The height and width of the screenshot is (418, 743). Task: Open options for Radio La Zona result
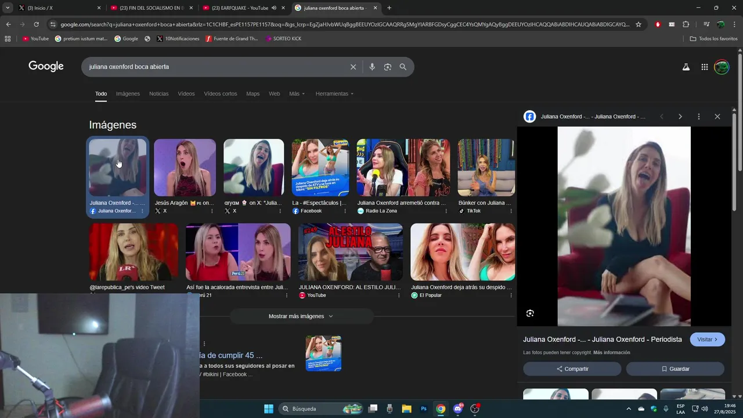click(446, 211)
